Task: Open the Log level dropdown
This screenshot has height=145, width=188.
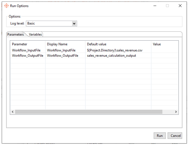Action: [x=74, y=23]
